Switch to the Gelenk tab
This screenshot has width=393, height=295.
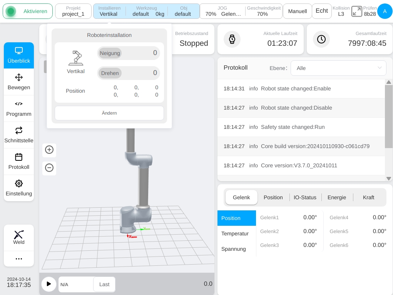click(241, 197)
